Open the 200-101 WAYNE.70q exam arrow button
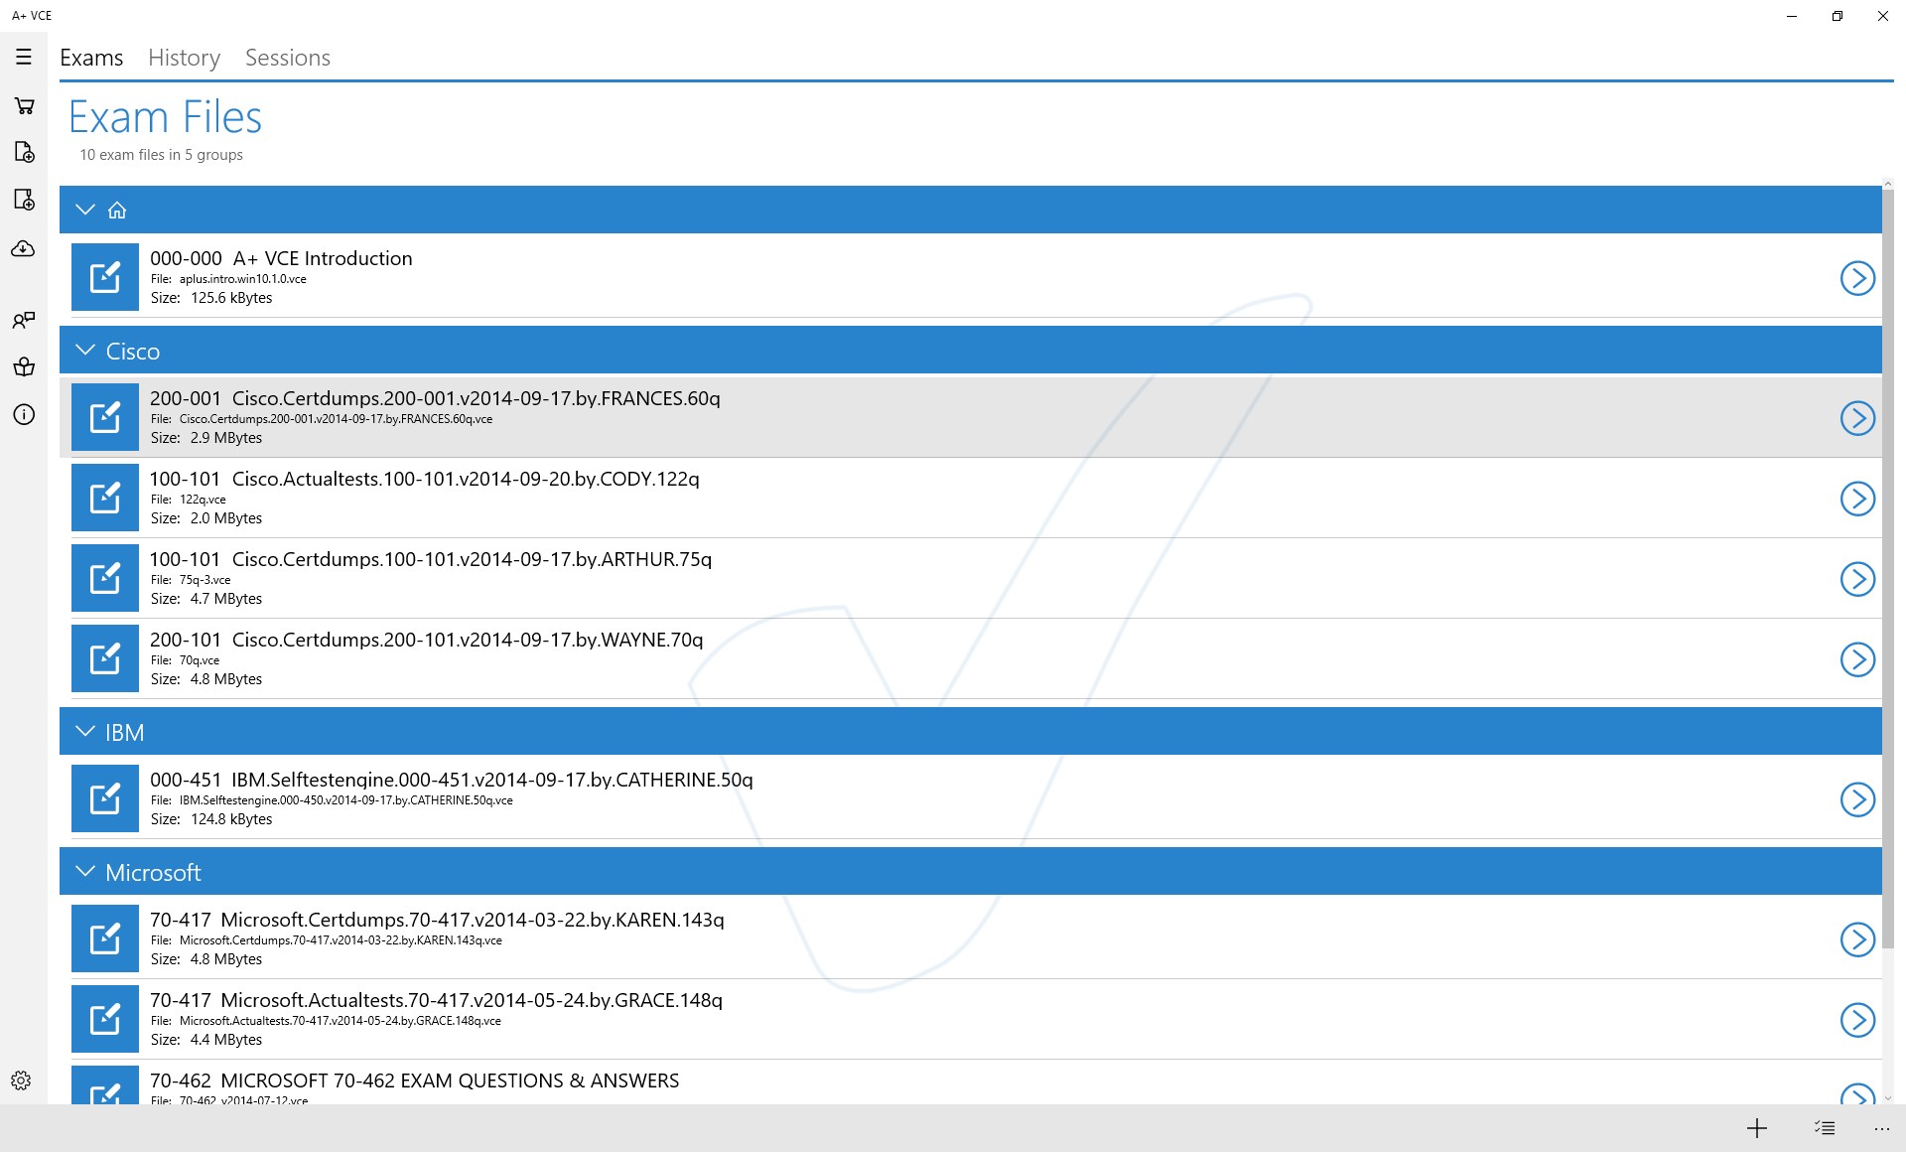 [1857, 659]
